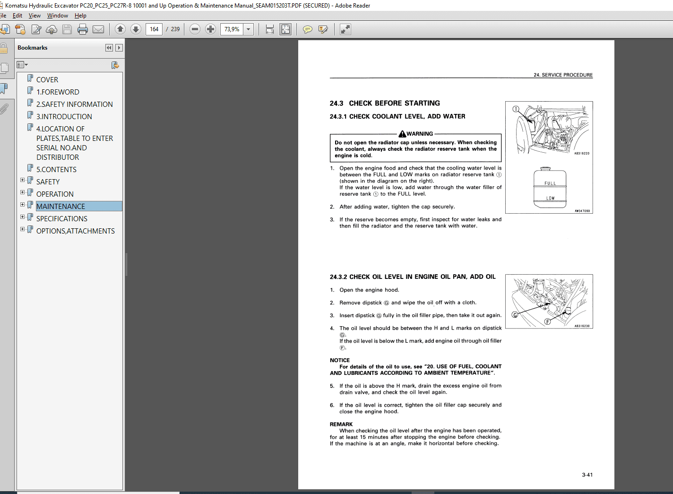Jump to the 1.FOREWORD bookmark
Image resolution: width=673 pixels, height=494 pixels.
point(58,92)
